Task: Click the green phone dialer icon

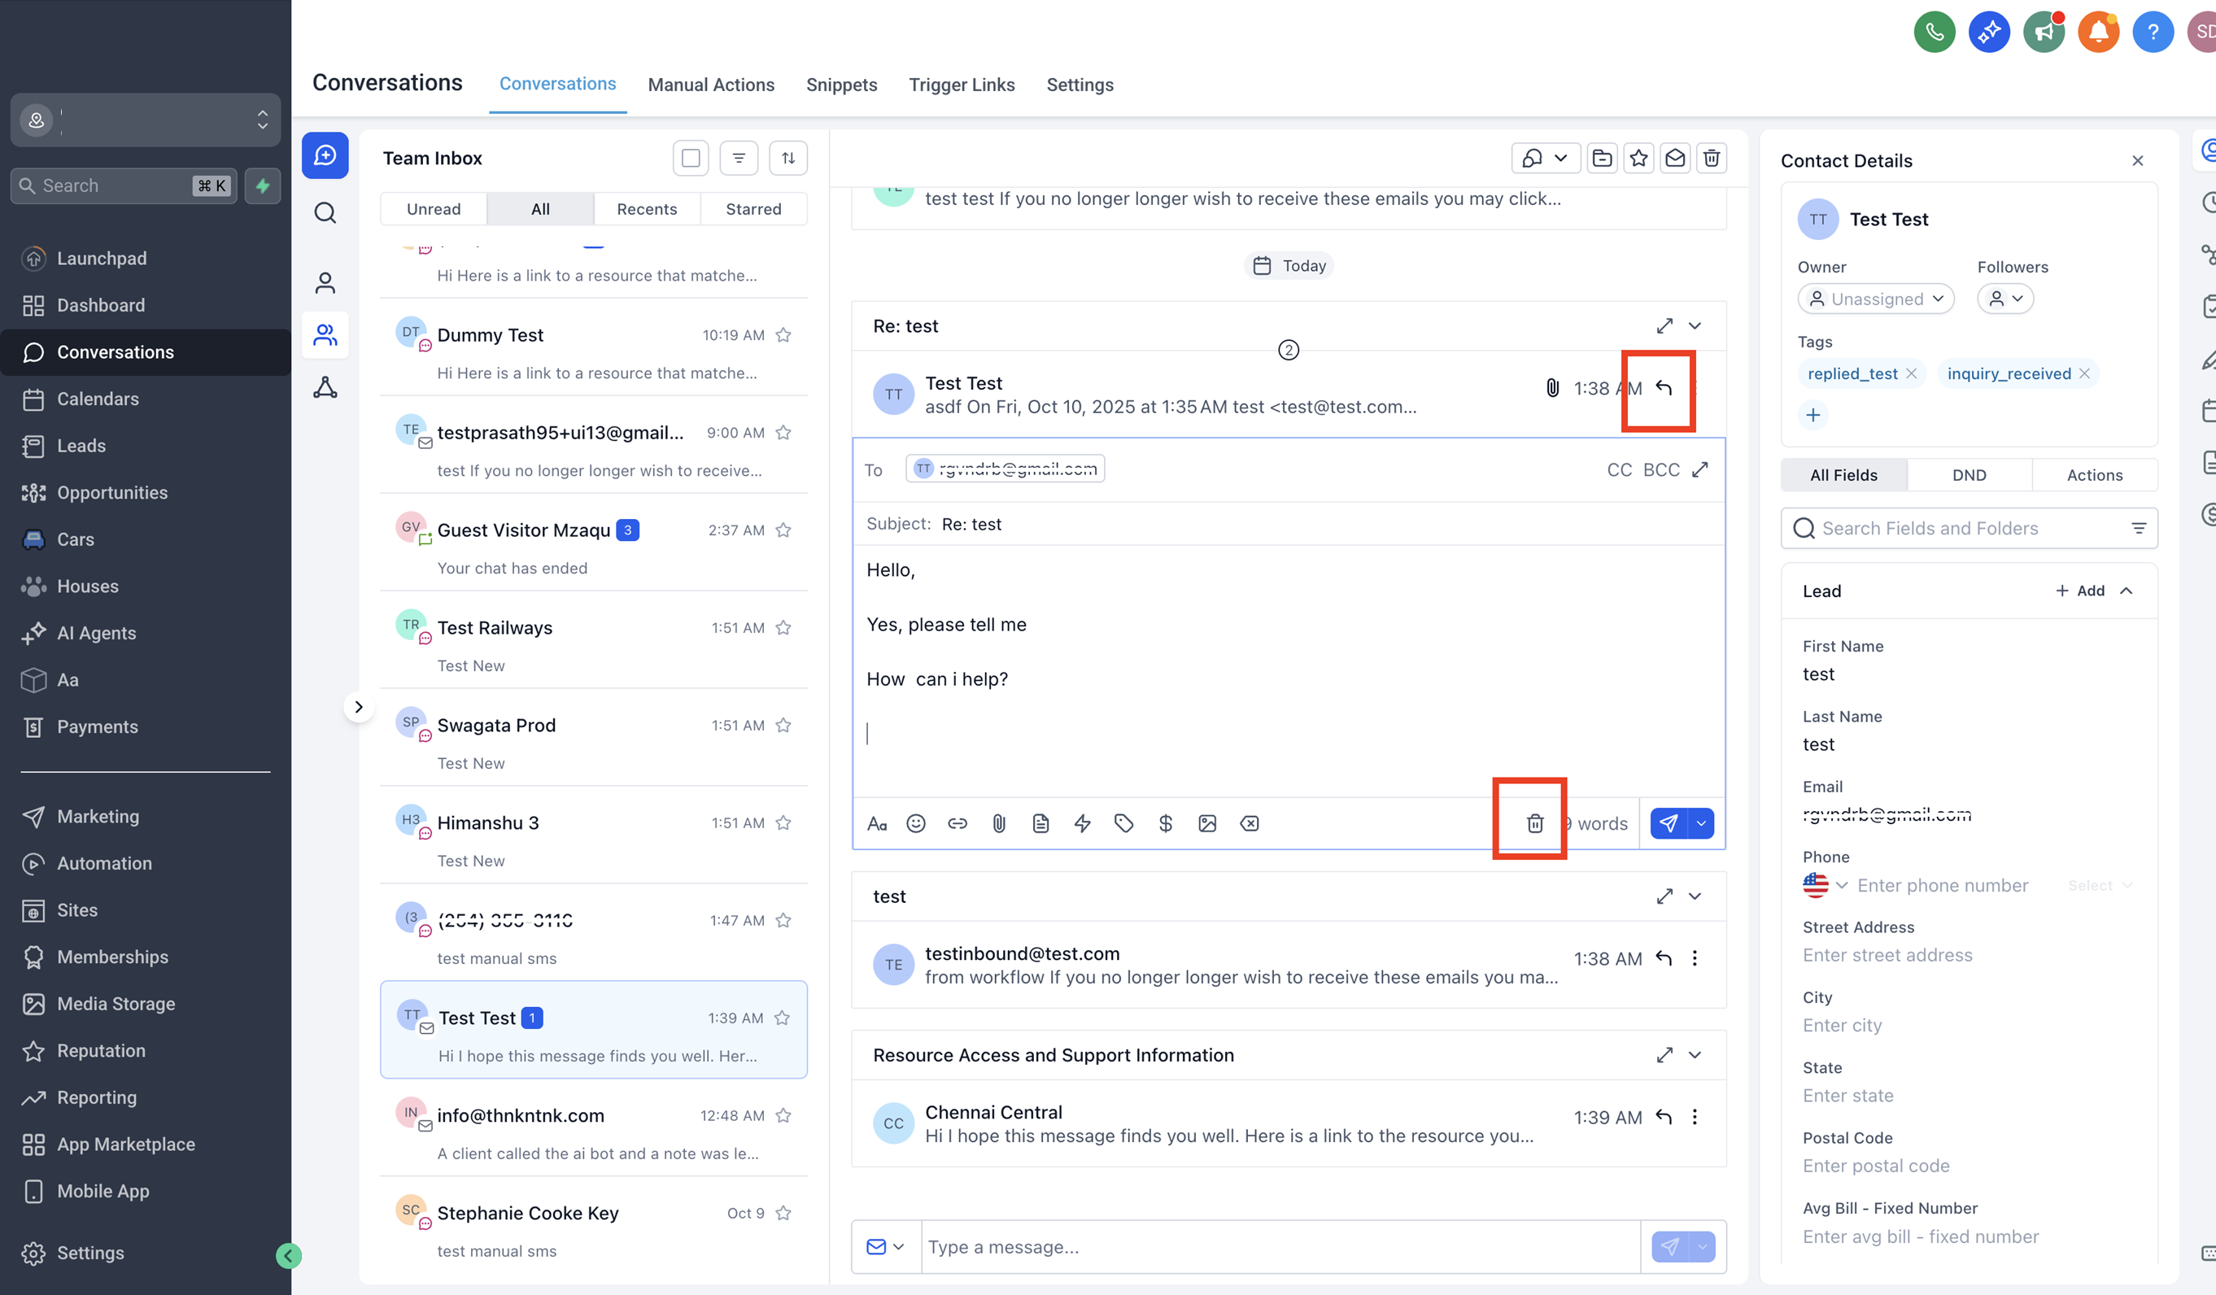Action: point(1934,33)
